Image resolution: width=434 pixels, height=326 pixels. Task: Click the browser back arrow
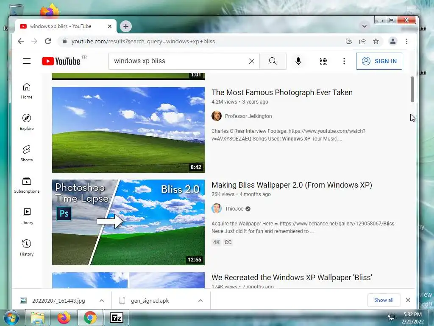point(21,41)
